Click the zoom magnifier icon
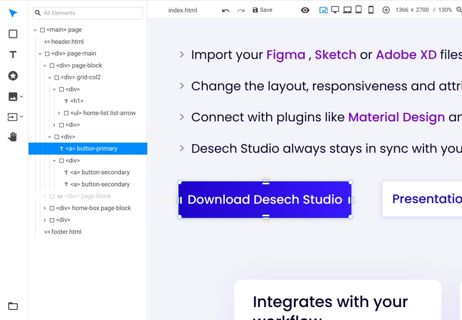The height and width of the screenshot is (320, 462). coord(459,10)
